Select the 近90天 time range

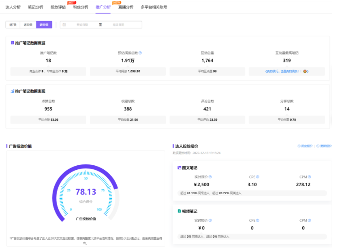pyautogui.click(x=44, y=25)
